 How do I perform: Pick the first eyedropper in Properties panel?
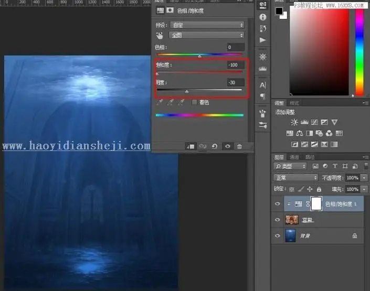click(x=160, y=102)
